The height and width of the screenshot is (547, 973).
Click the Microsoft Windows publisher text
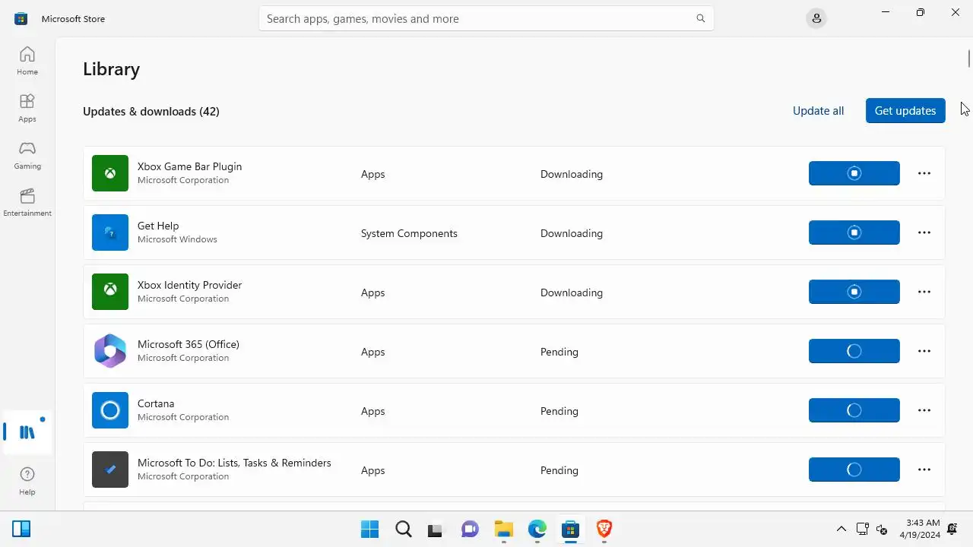pyautogui.click(x=177, y=239)
